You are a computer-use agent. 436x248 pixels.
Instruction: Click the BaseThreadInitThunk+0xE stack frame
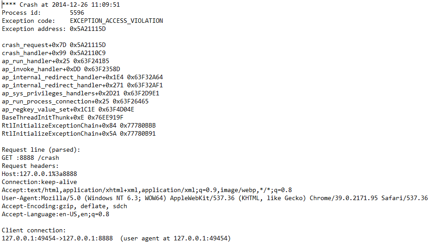point(63,118)
